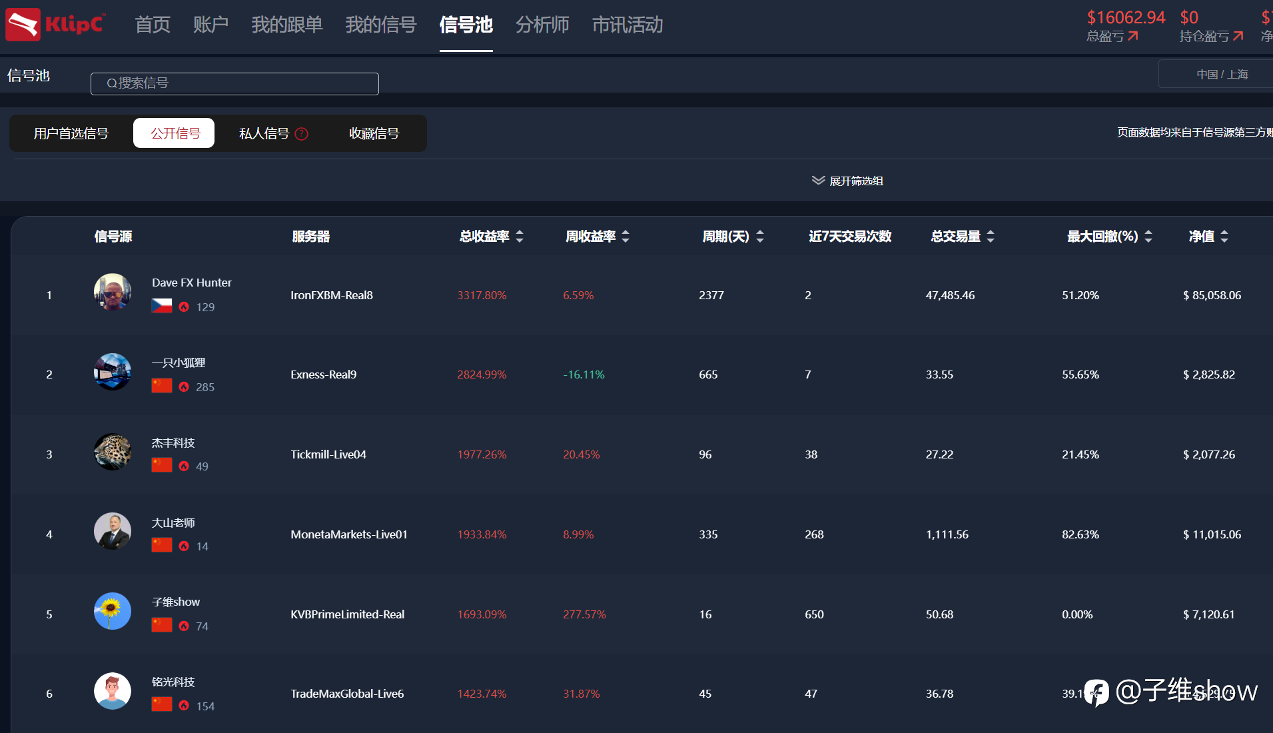This screenshot has height=733, width=1273.
Task: Click server name MonetaMarkets-Live01
Action: click(349, 534)
